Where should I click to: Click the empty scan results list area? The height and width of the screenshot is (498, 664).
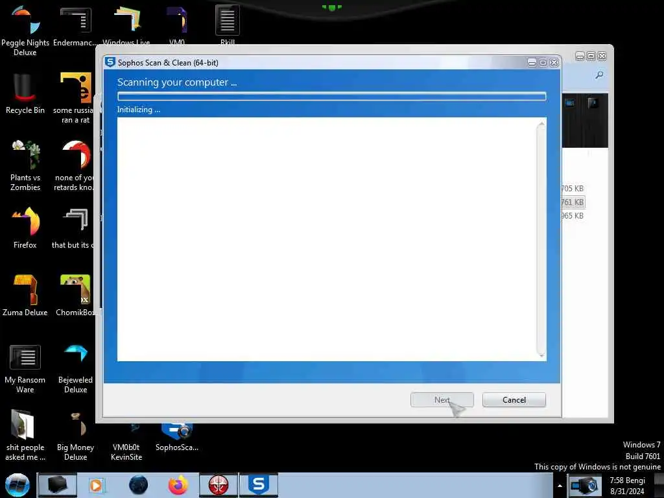(326, 239)
